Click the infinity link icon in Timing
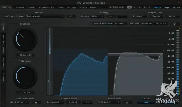The width and height of the screenshot is (182, 107). (111, 17)
